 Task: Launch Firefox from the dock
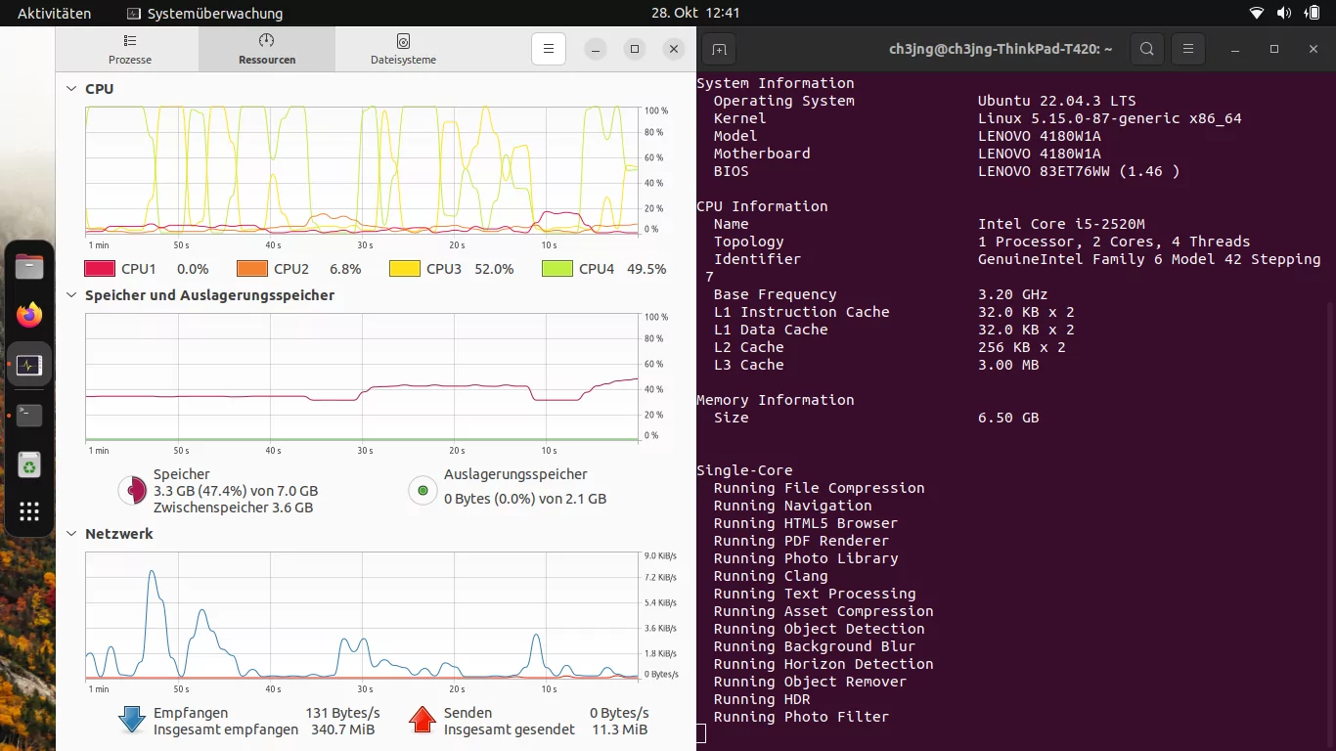click(29, 316)
